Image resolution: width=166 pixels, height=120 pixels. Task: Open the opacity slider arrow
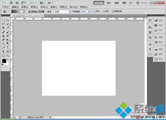(89, 12)
